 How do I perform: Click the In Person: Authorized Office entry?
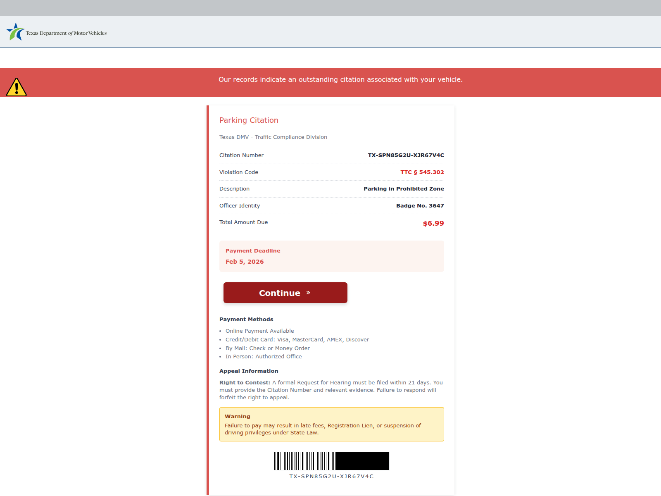pyautogui.click(x=263, y=356)
